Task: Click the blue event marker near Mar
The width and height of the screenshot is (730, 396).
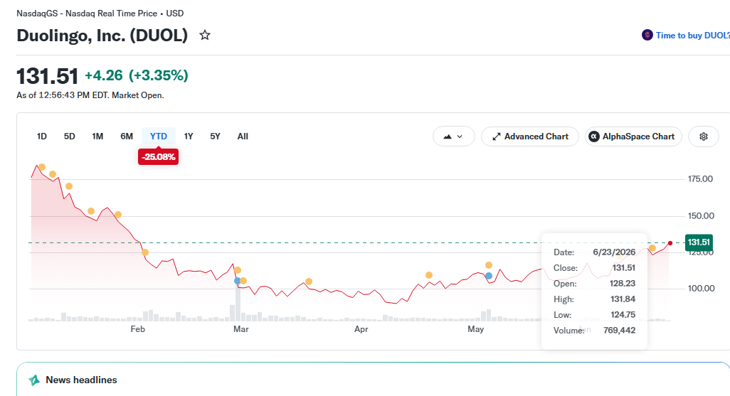Action: click(238, 281)
